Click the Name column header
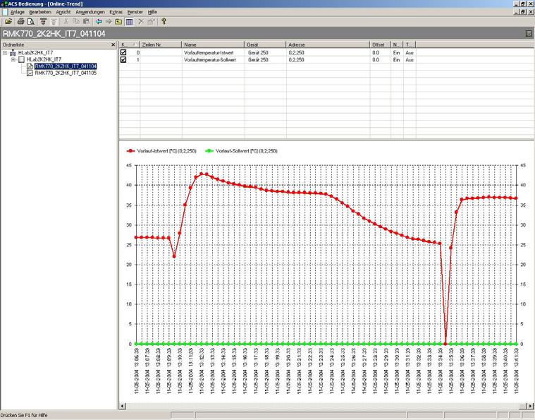Screen dimensions: 535x420 [213, 44]
